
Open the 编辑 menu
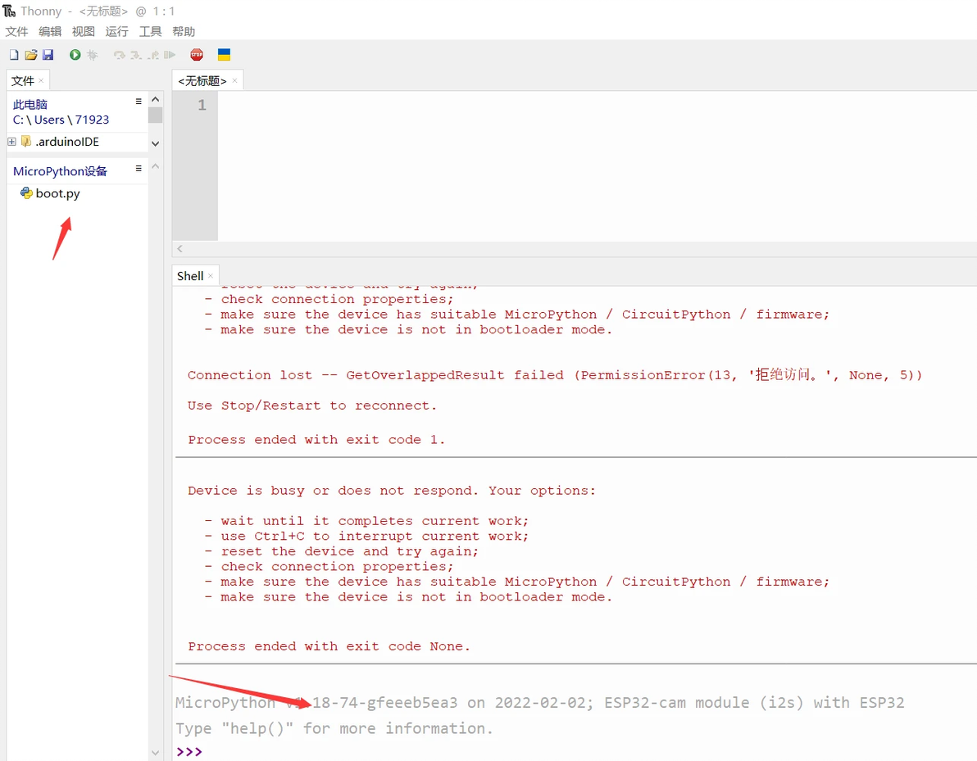point(50,31)
